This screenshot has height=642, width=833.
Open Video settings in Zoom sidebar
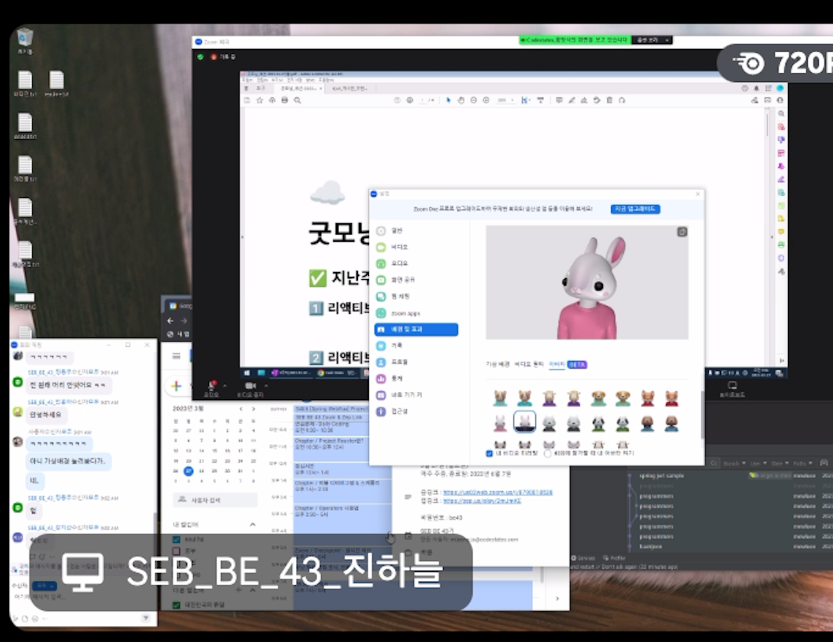click(392, 248)
